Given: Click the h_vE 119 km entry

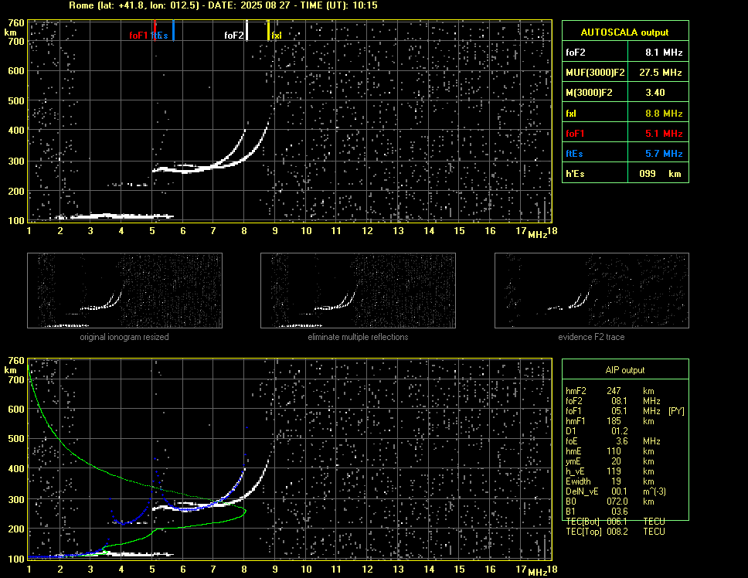Looking at the screenshot, I should [610, 471].
